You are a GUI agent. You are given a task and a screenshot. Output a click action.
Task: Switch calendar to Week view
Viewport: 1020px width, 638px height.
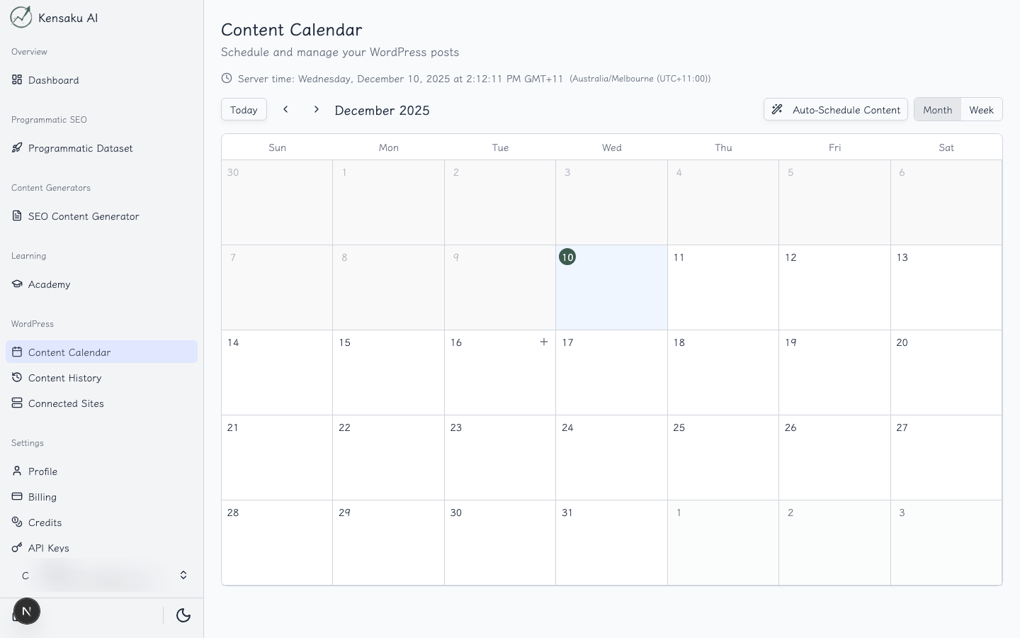[981, 110]
